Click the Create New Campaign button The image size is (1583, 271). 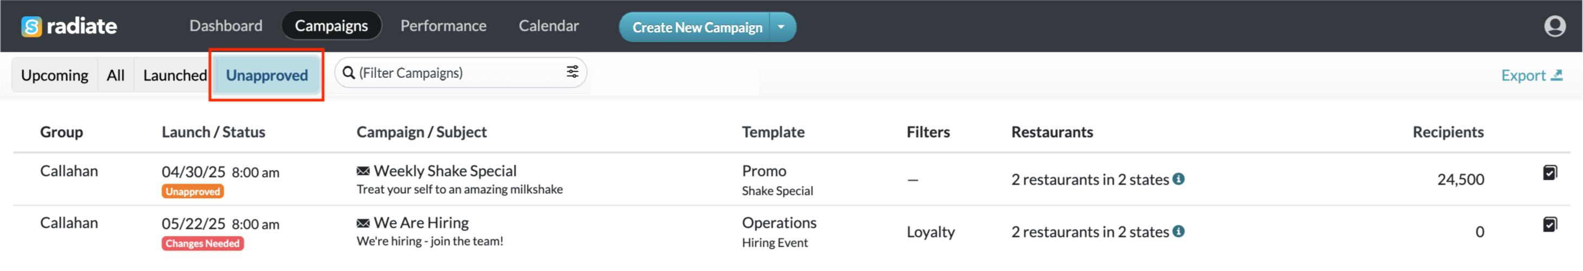[697, 28]
